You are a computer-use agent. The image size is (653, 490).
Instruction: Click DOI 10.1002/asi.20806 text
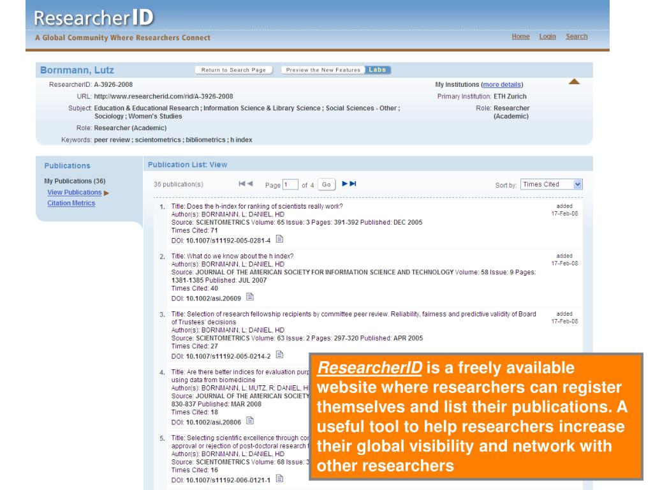pos(213,422)
